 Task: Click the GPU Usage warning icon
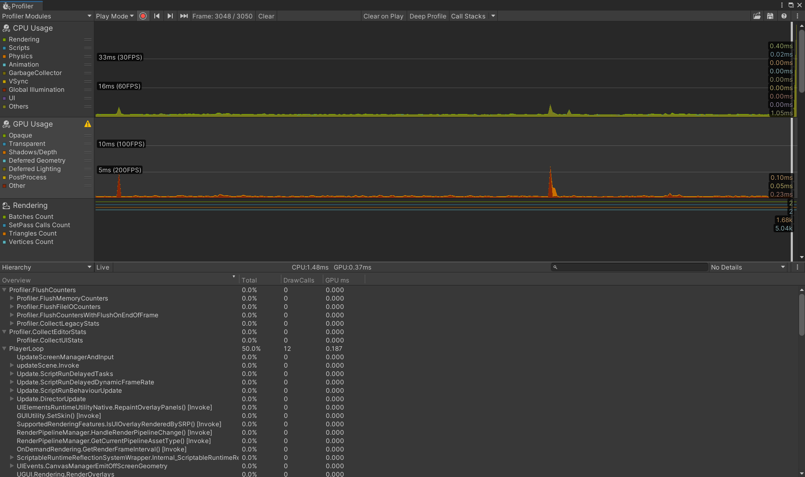click(88, 124)
